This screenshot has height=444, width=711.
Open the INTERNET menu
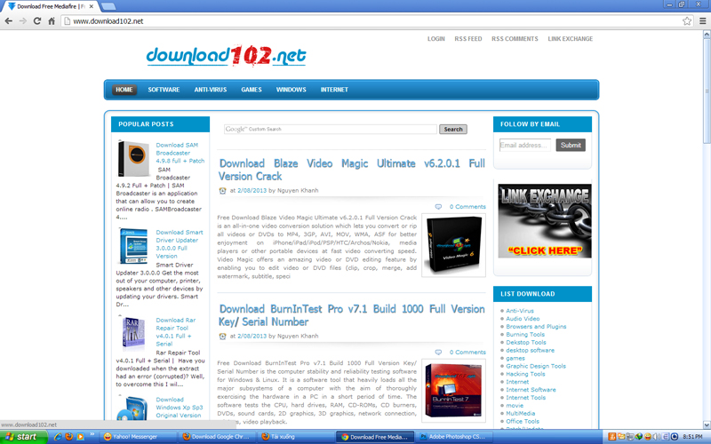[x=334, y=90]
